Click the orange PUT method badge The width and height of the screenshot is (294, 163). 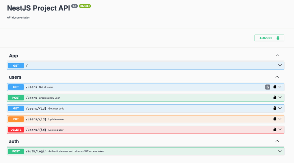pyautogui.click(x=16, y=119)
